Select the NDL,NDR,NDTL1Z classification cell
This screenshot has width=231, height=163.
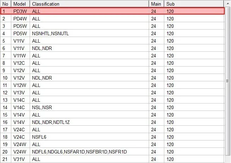pyautogui.click(x=89, y=122)
